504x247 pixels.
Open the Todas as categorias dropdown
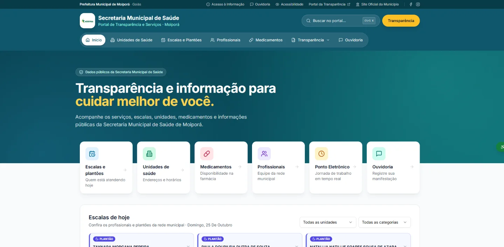385,222
